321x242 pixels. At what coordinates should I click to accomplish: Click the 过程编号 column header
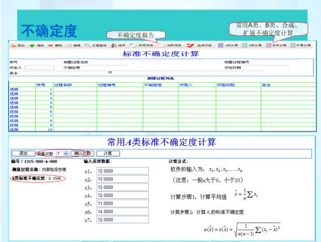tap(120, 85)
